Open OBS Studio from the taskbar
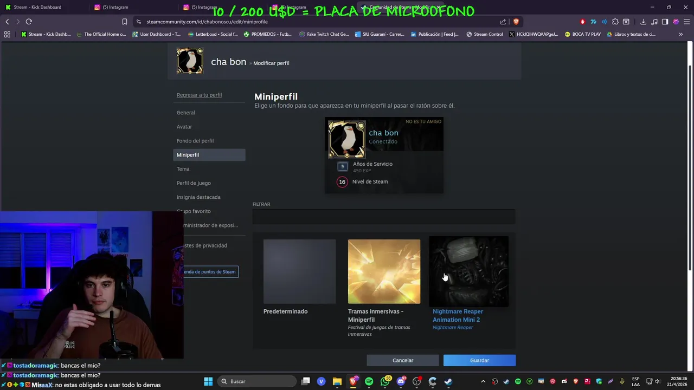694x390 pixels. (417, 381)
